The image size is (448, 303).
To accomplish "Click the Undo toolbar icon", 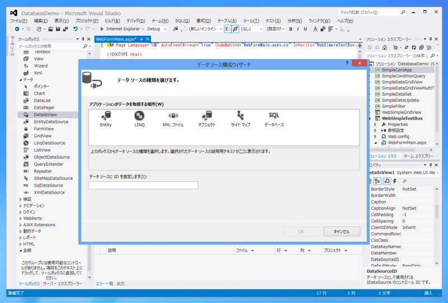I will pyautogui.click(x=76, y=29).
